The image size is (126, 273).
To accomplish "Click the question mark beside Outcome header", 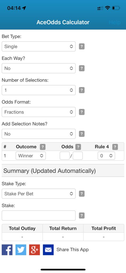I will click(43, 147).
